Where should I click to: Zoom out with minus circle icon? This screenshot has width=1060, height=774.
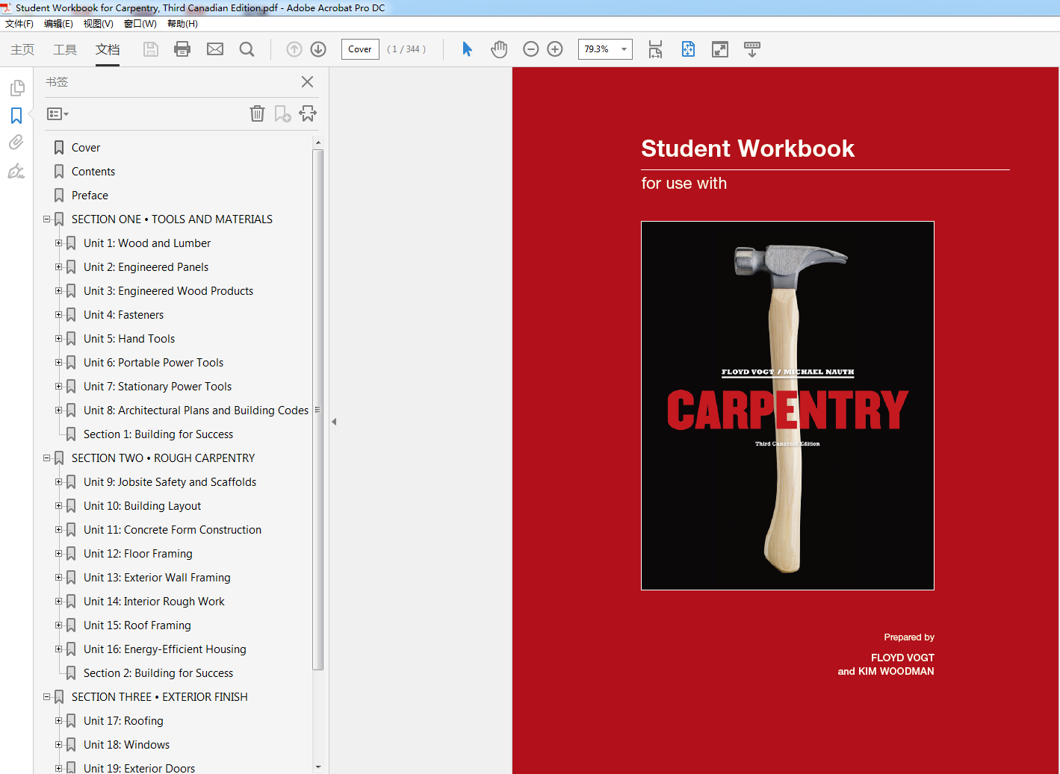(x=531, y=49)
